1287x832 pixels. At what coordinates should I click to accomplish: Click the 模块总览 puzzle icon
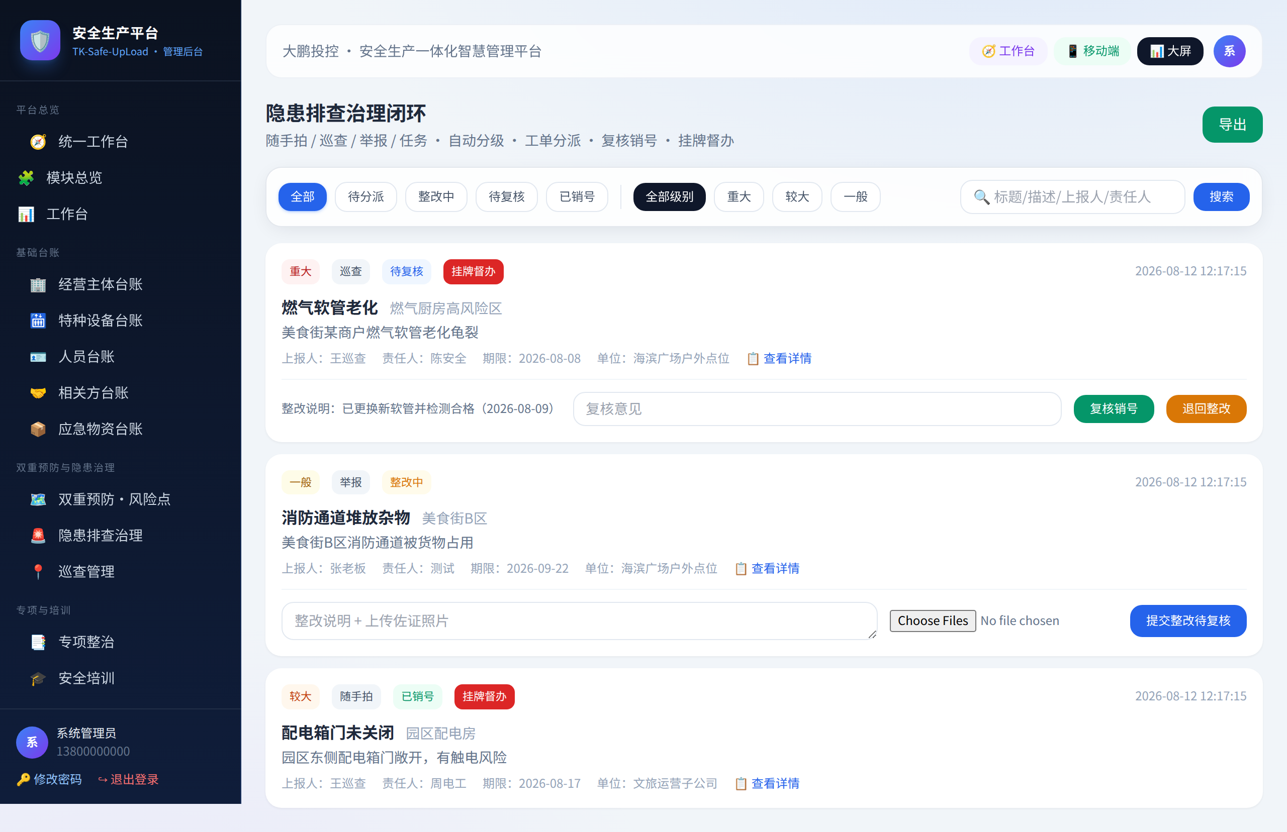click(26, 178)
